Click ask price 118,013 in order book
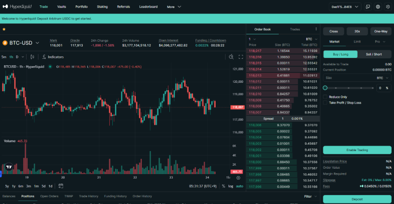The height and width of the screenshot is (204, 394). click(x=255, y=76)
